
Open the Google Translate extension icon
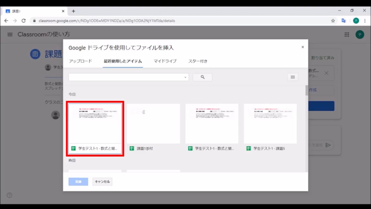point(344,21)
